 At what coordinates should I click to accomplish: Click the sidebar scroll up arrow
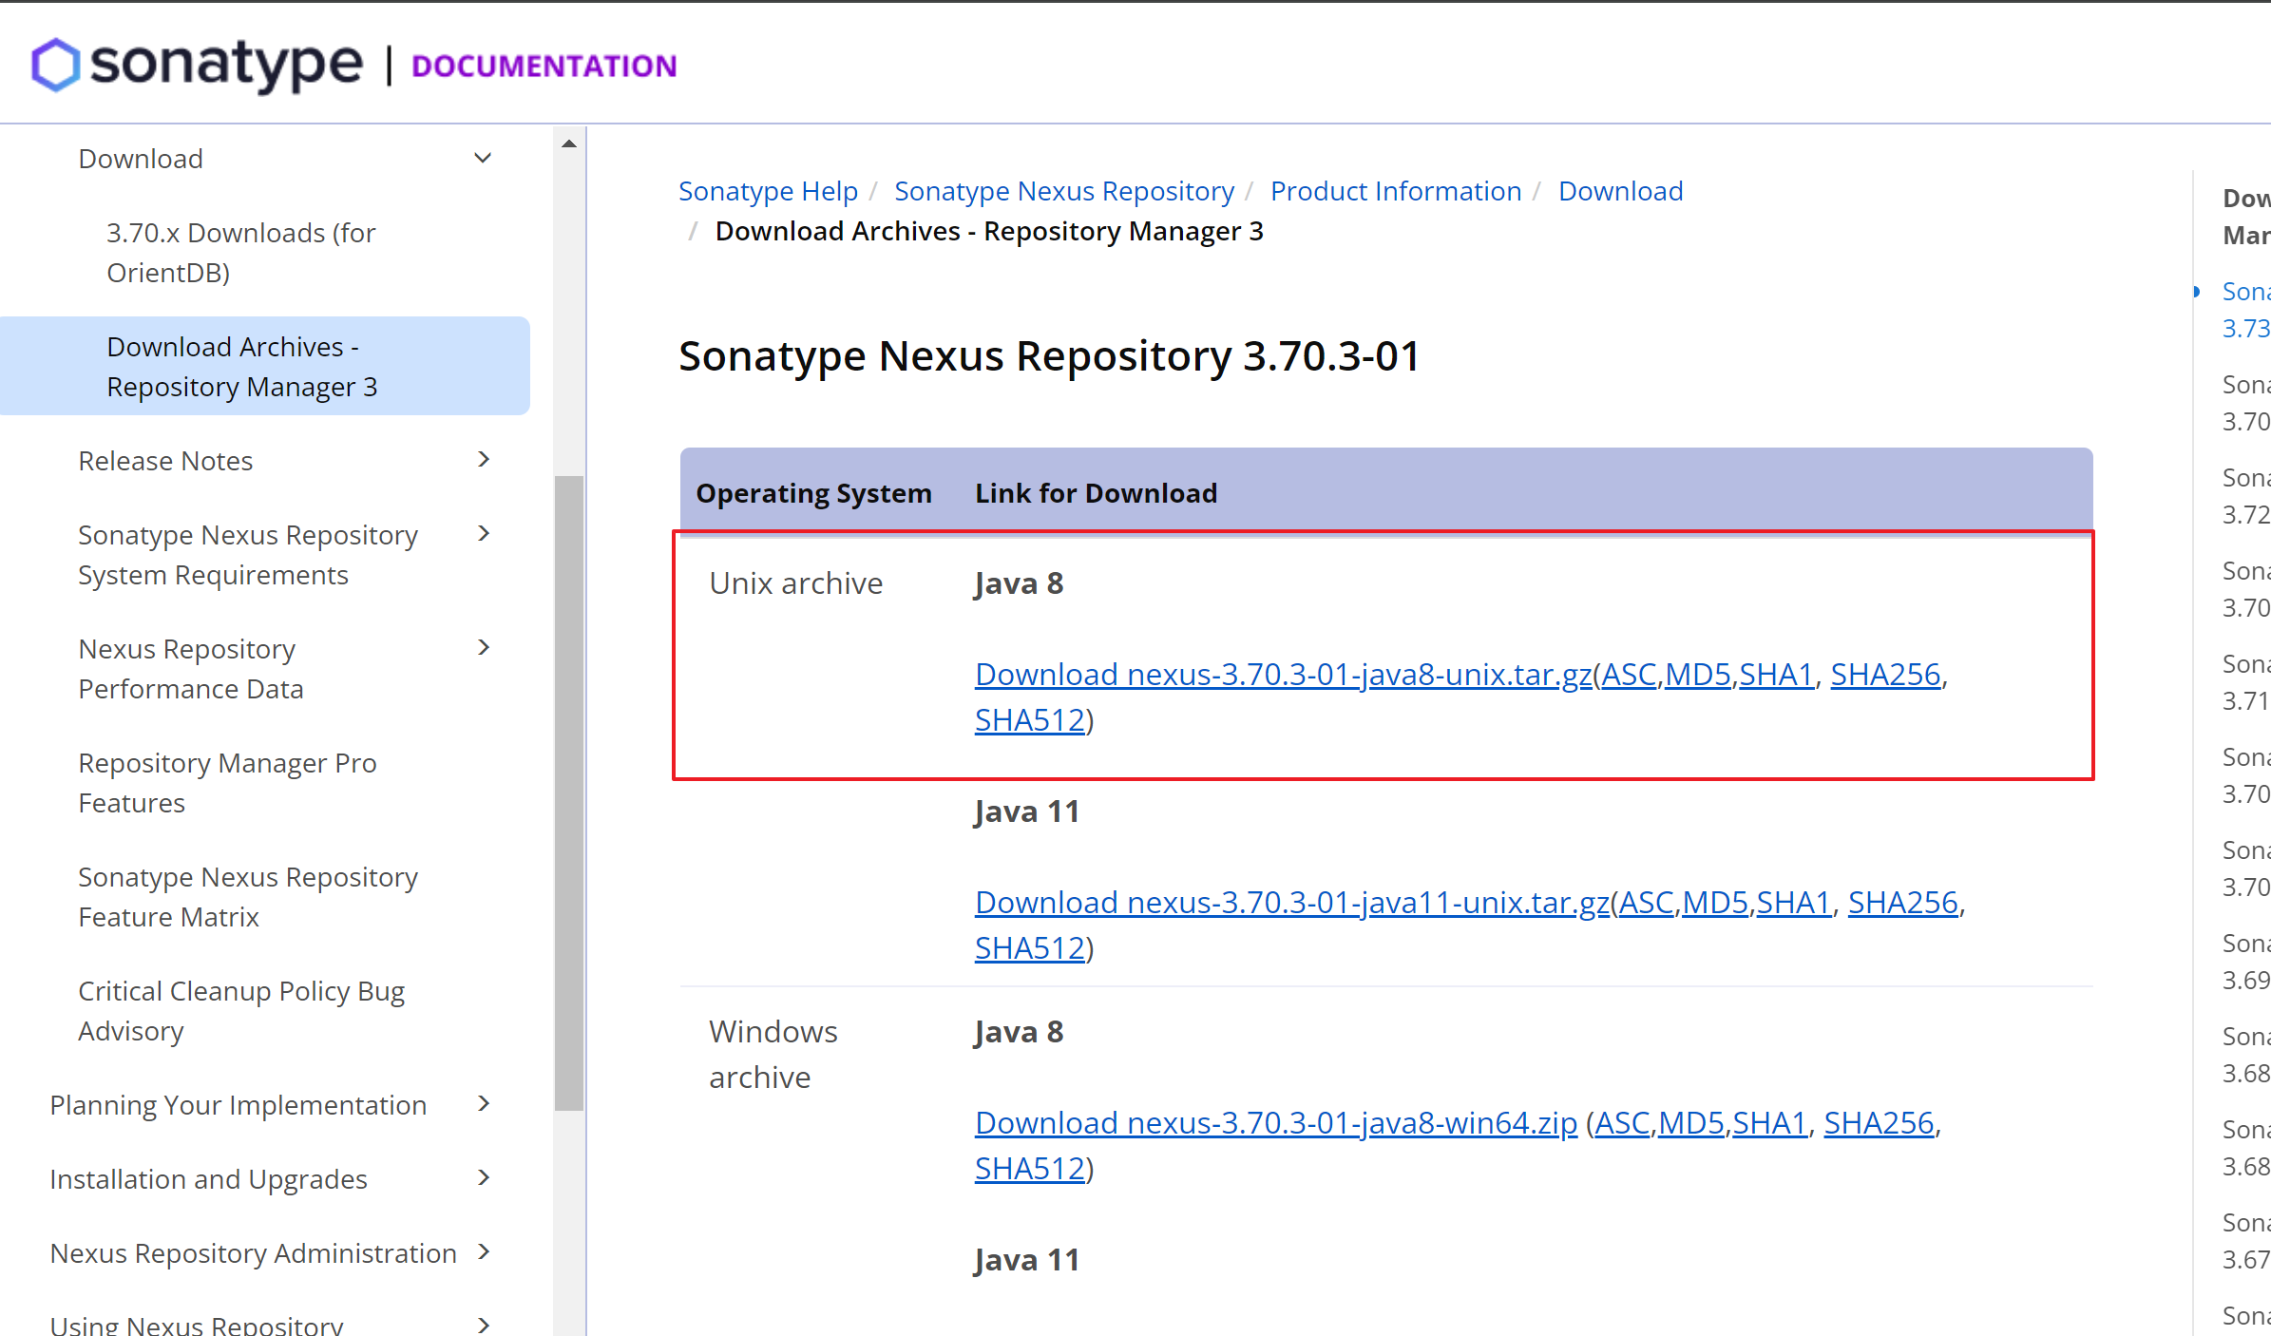pos(569,144)
